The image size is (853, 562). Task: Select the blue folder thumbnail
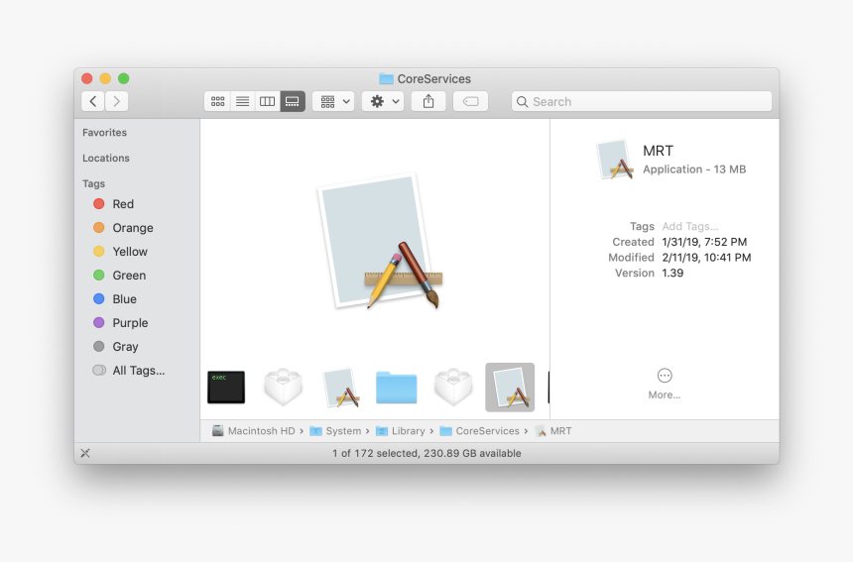(x=397, y=389)
